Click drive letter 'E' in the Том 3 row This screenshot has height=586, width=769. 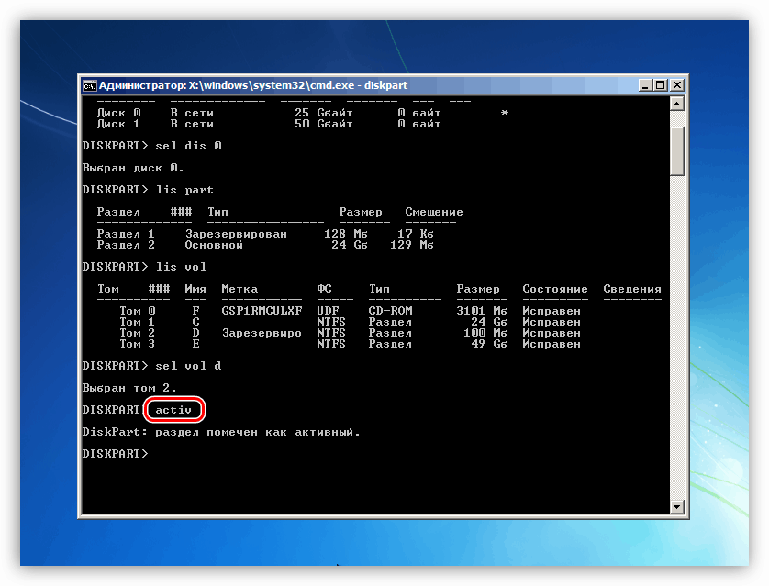195,344
